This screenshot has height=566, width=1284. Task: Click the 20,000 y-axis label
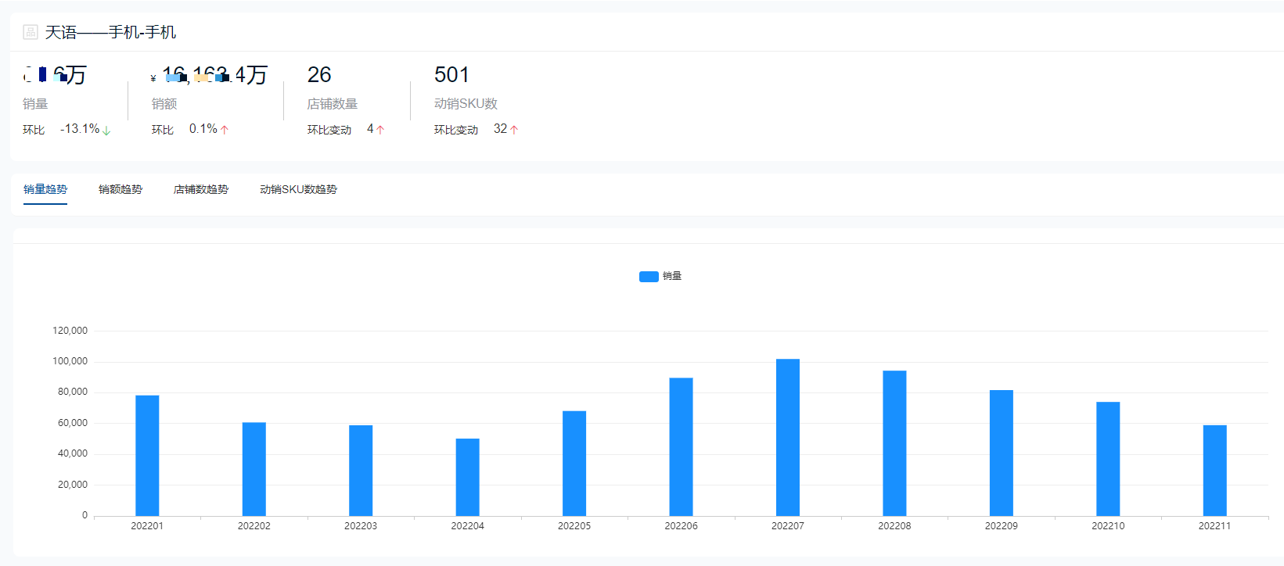pyautogui.click(x=73, y=485)
